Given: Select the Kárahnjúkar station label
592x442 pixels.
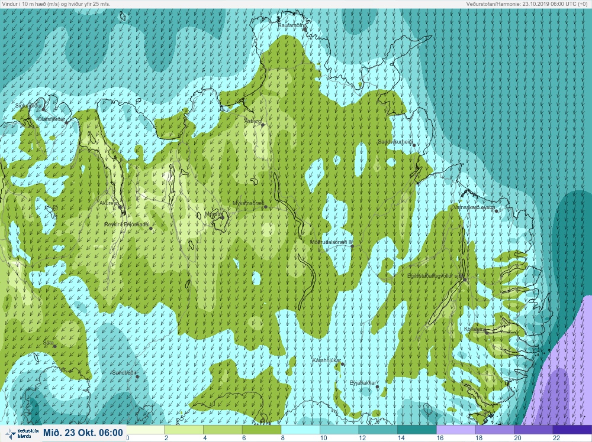Looking at the screenshot, I should 327,360.
